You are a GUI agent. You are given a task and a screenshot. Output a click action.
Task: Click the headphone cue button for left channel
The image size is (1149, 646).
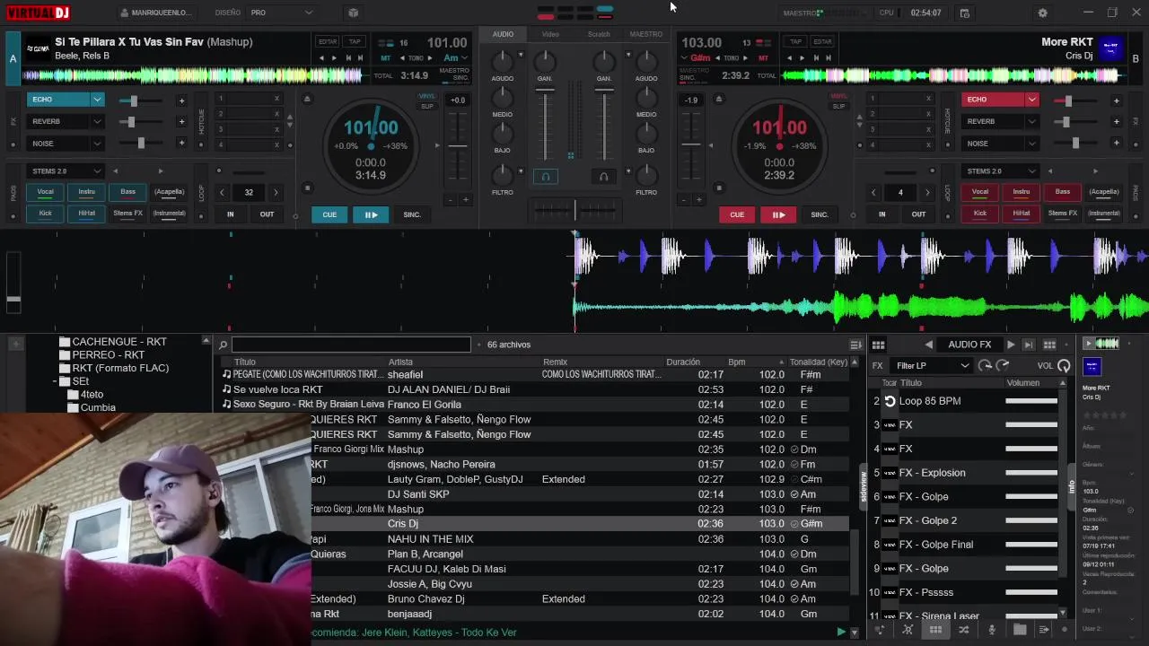tap(545, 177)
